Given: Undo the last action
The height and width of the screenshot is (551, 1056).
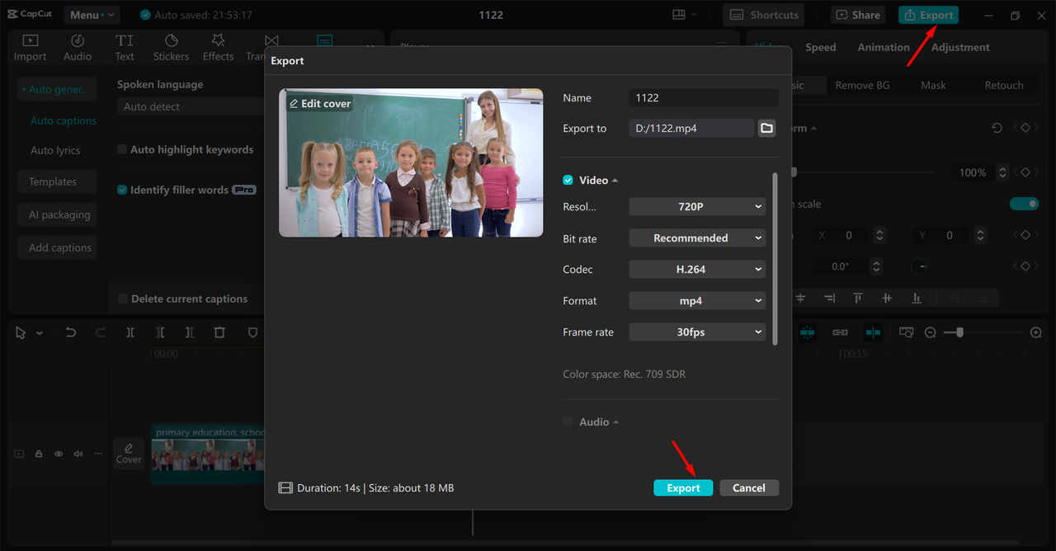Looking at the screenshot, I should click(71, 332).
